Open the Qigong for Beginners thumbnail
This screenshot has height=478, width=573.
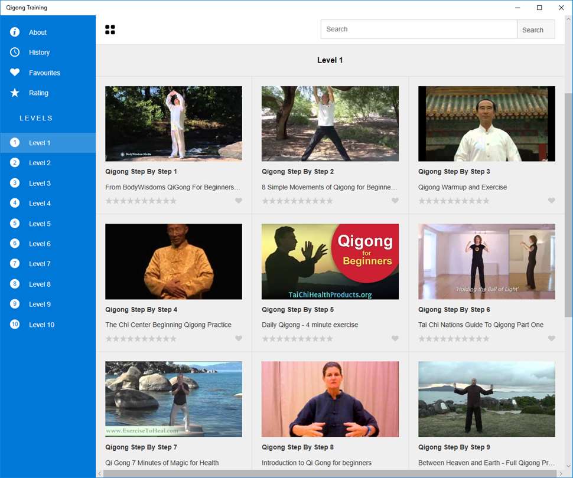click(330, 261)
